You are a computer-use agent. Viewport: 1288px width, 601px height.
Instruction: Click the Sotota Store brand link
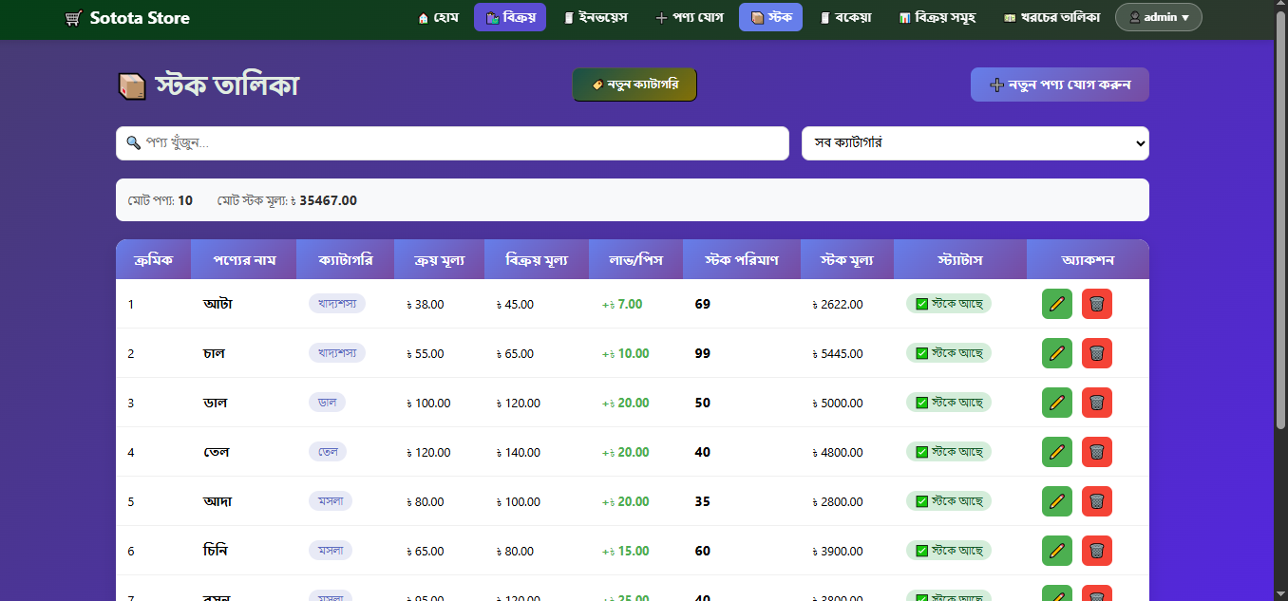(x=126, y=18)
